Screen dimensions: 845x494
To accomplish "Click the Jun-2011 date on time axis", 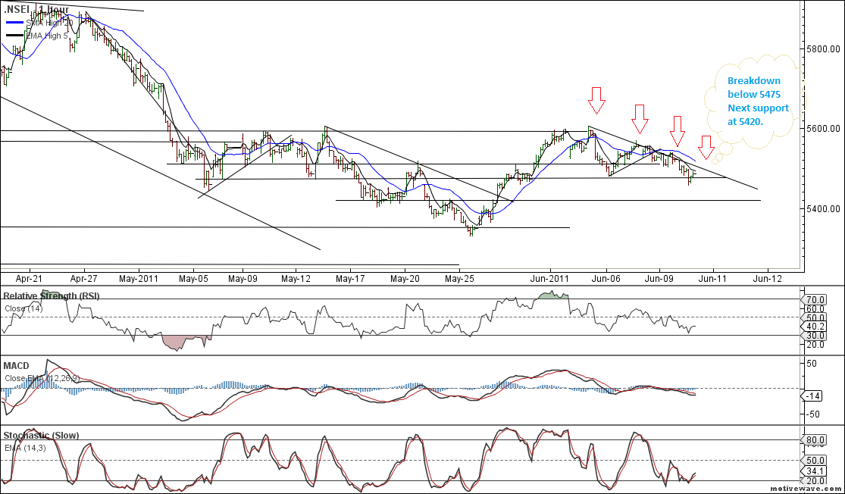I will point(549,278).
